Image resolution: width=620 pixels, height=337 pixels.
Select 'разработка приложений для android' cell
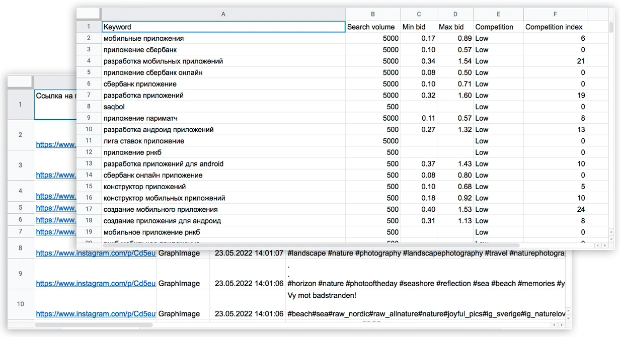(223, 164)
